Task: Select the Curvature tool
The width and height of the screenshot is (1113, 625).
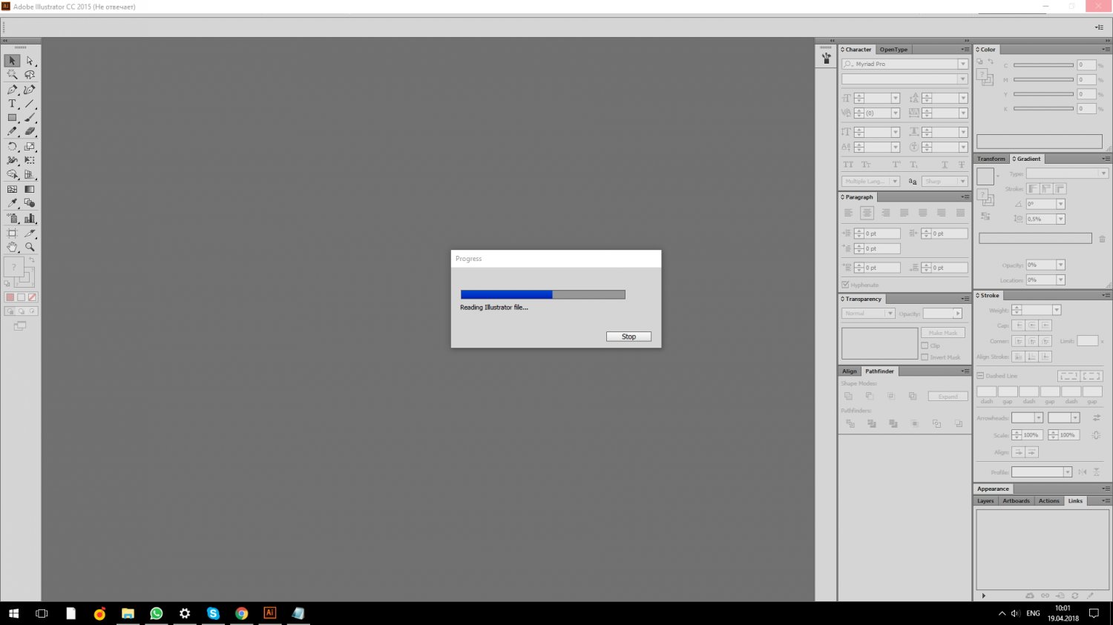Action: coord(30,90)
